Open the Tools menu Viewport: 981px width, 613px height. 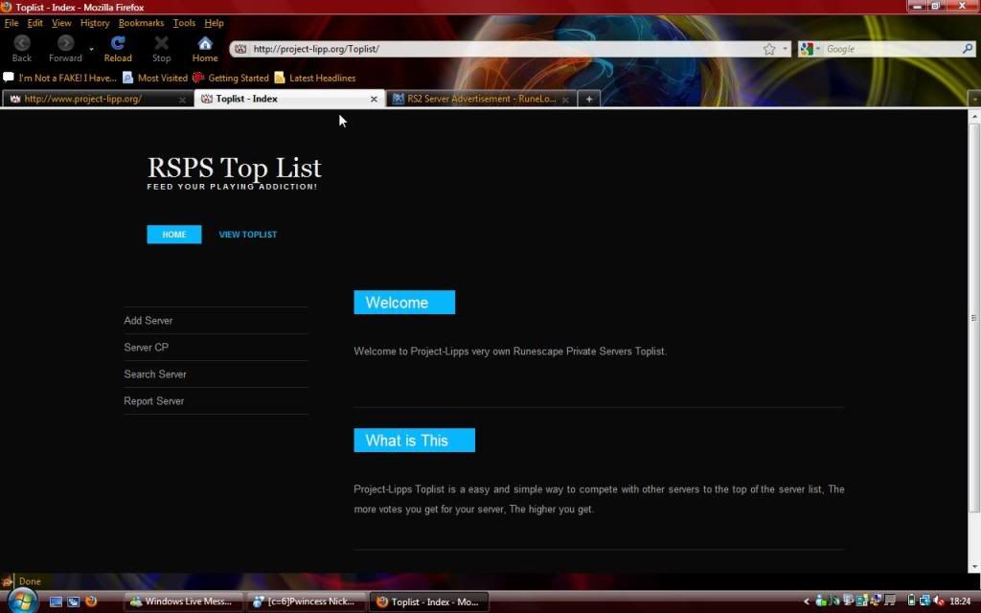(184, 23)
